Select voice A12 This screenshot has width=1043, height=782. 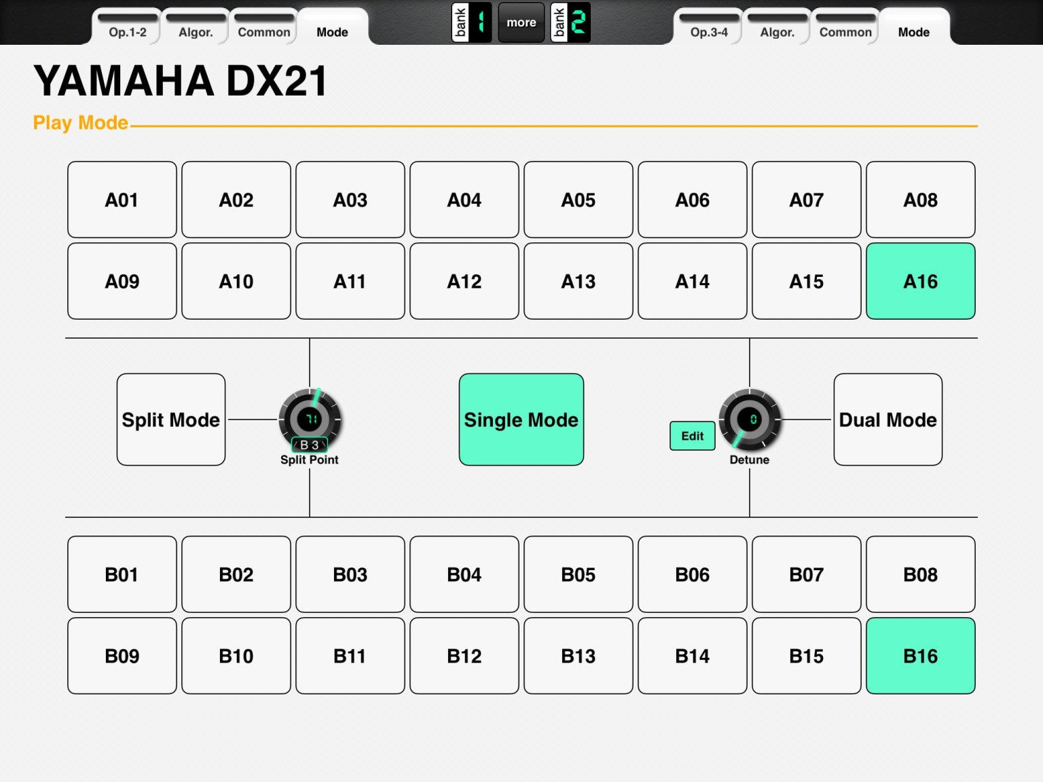(464, 281)
